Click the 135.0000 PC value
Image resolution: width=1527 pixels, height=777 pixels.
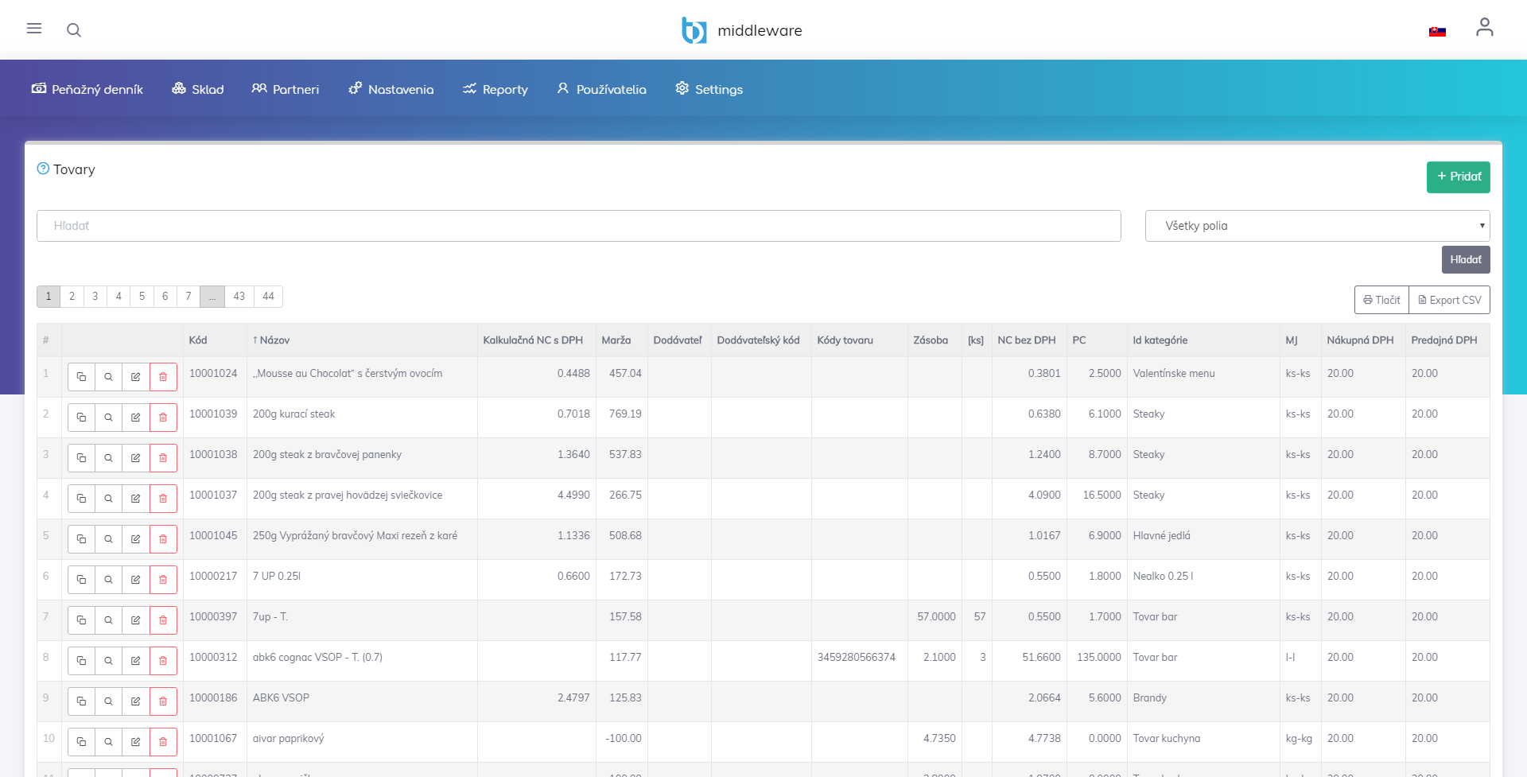pyautogui.click(x=1099, y=657)
